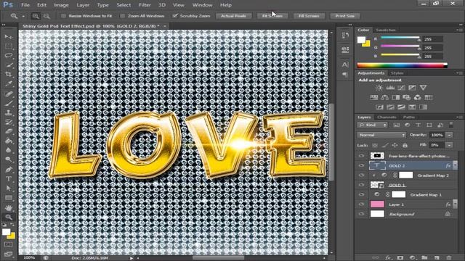
Task: Click the color spectrum ramp
Action: coord(402,65)
